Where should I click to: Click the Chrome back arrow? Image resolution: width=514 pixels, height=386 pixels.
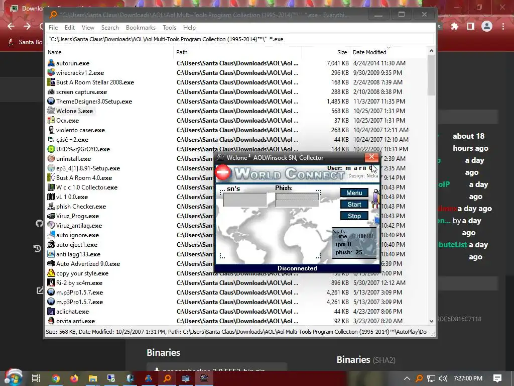11,26
